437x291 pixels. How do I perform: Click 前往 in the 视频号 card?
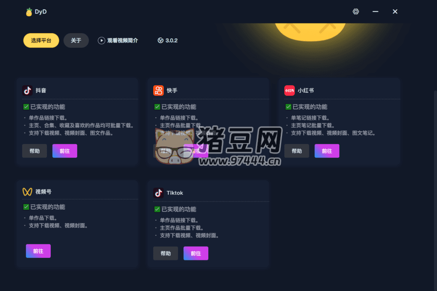[38, 251]
